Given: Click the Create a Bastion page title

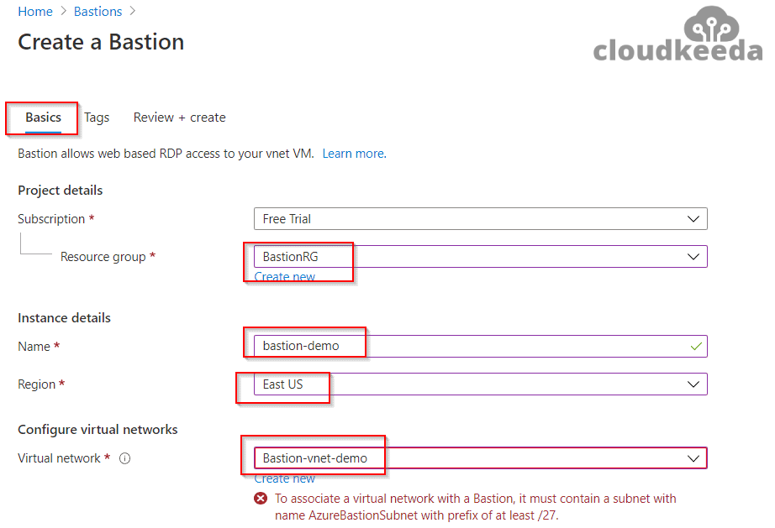Looking at the screenshot, I should [101, 42].
